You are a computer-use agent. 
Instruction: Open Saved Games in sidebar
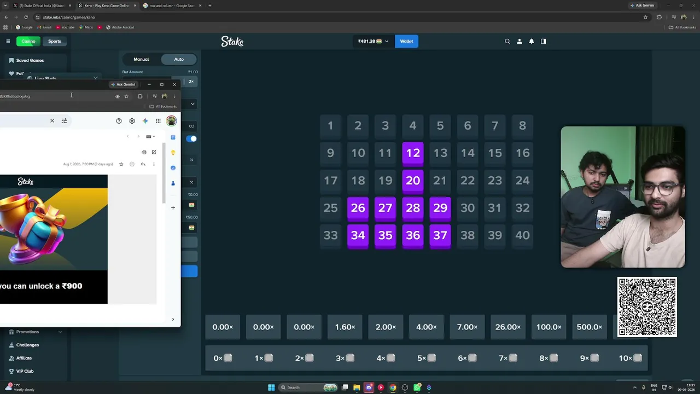tap(26, 60)
